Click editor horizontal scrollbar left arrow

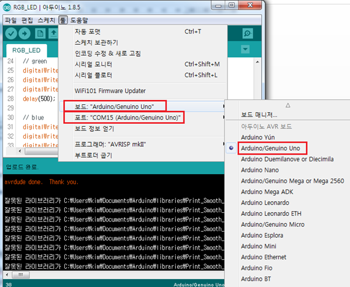(x=20, y=151)
